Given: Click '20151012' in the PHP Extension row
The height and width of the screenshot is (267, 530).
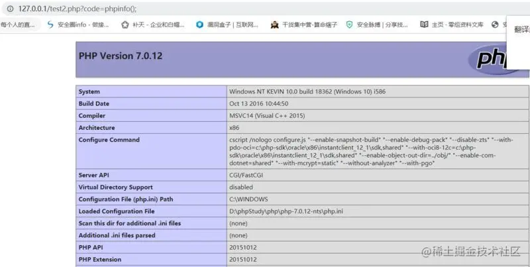Looking at the screenshot, I should tap(243, 260).
